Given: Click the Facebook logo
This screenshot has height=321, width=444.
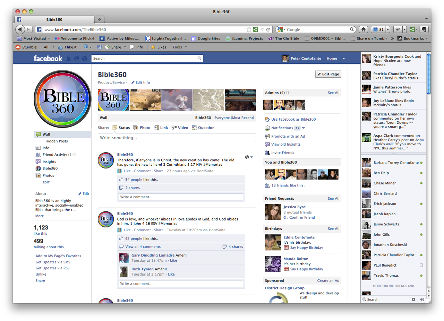Looking at the screenshot, I should point(48,59).
